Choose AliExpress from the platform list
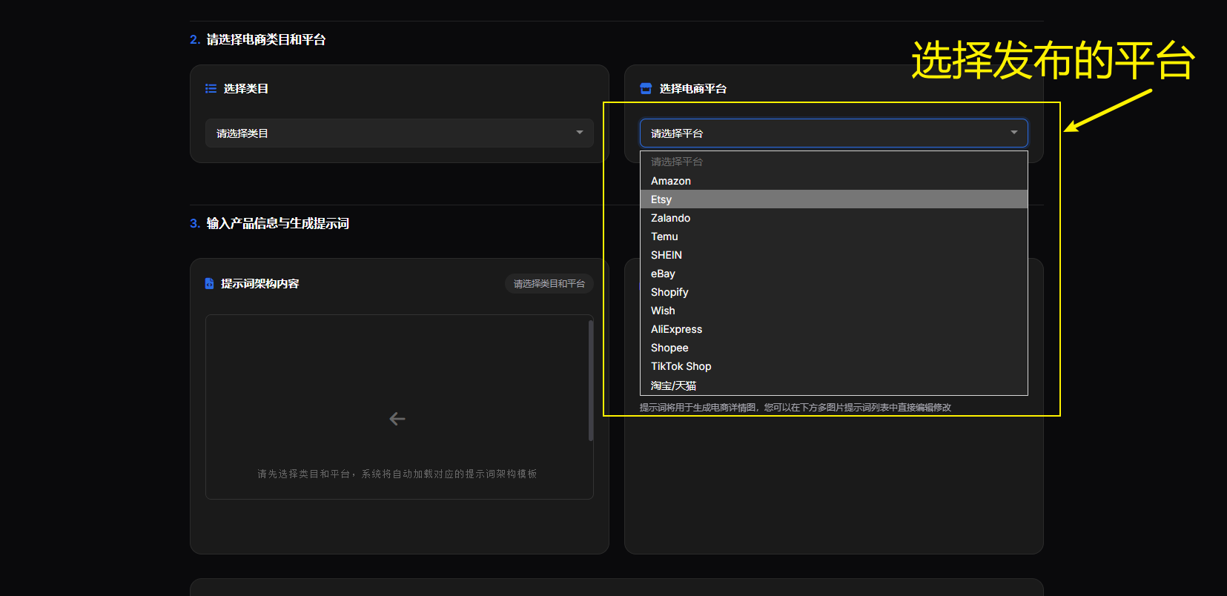The width and height of the screenshot is (1227, 596). point(833,329)
